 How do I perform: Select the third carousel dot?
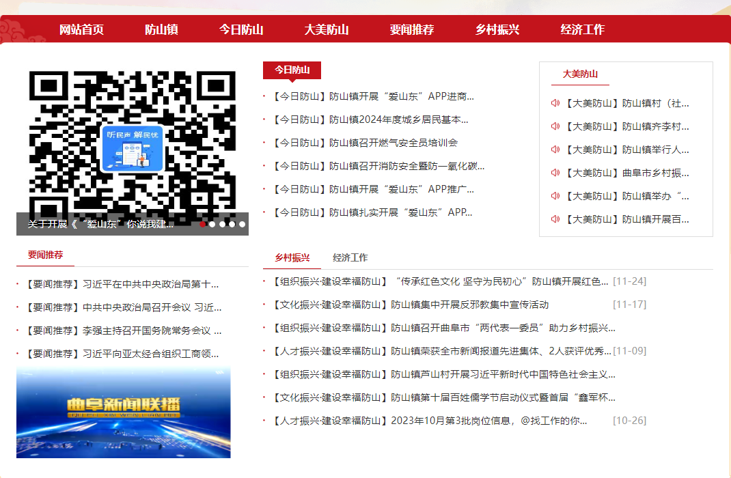tap(223, 224)
